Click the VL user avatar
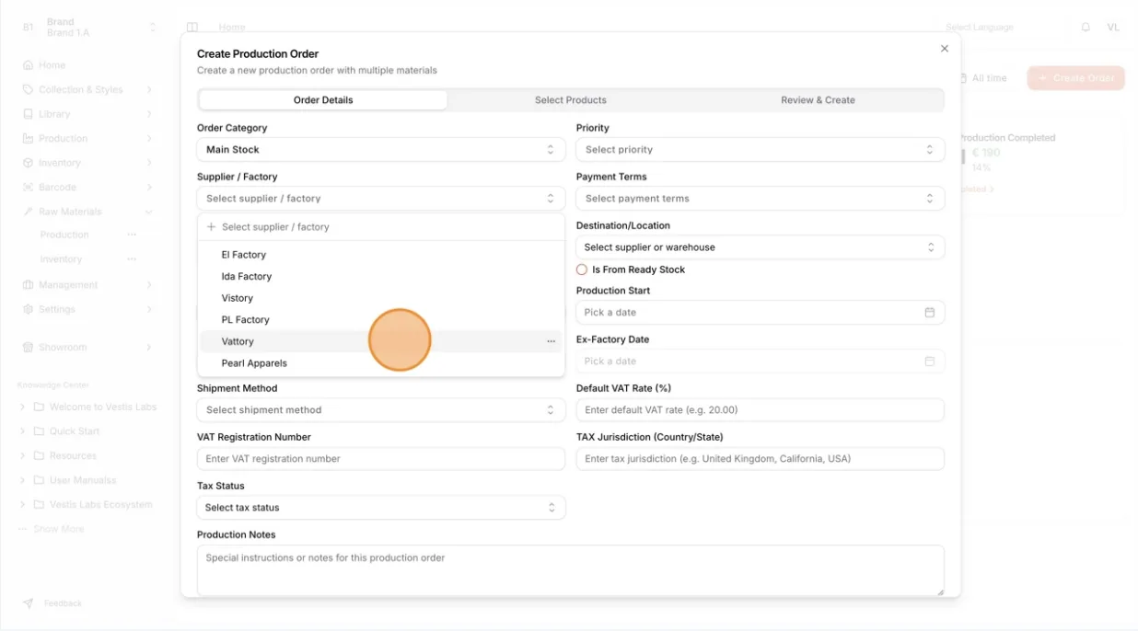 [1113, 28]
